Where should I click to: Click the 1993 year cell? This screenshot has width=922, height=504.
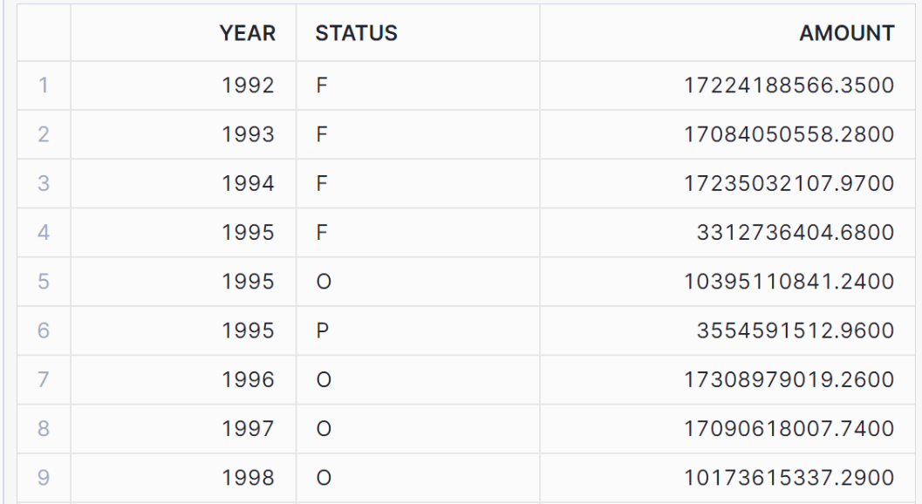[248, 135]
